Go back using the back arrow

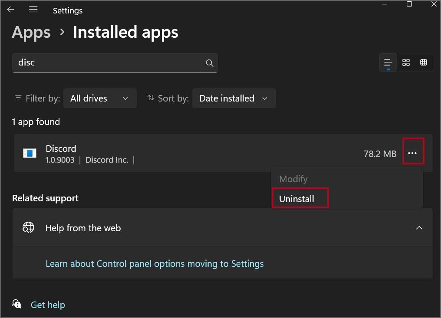(11, 10)
